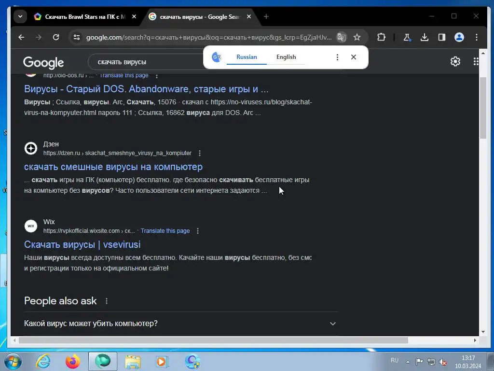
Task: Open the Extensions puzzle icon
Action: (381, 37)
